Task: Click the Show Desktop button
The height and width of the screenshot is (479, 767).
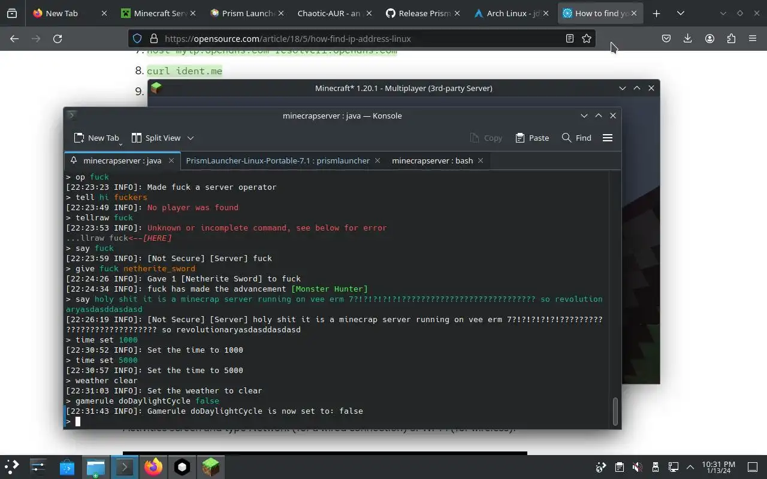Action: click(753, 467)
